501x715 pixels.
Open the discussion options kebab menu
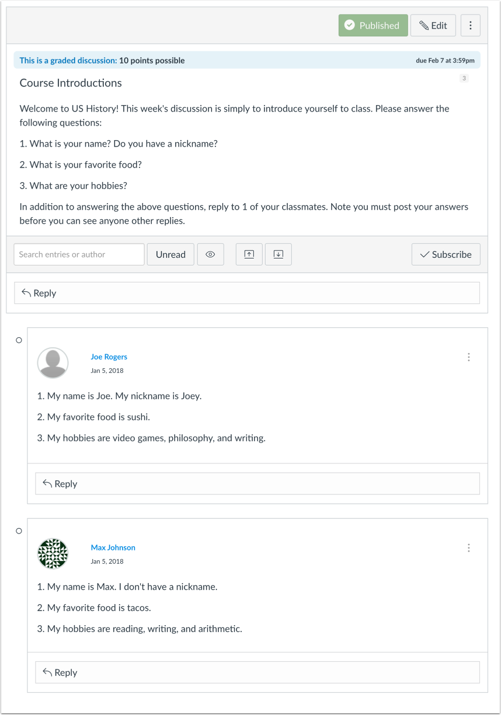coord(471,26)
